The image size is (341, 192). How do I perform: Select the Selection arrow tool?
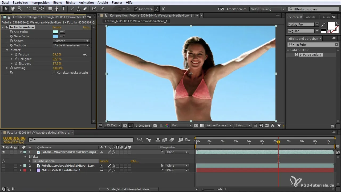tap(6, 9)
